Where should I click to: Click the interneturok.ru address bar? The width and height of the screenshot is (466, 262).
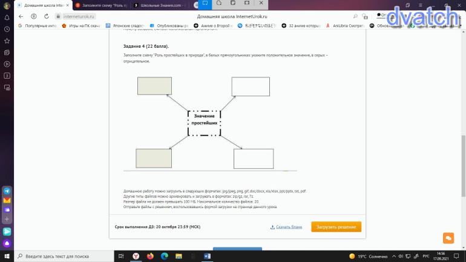pos(79,16)
